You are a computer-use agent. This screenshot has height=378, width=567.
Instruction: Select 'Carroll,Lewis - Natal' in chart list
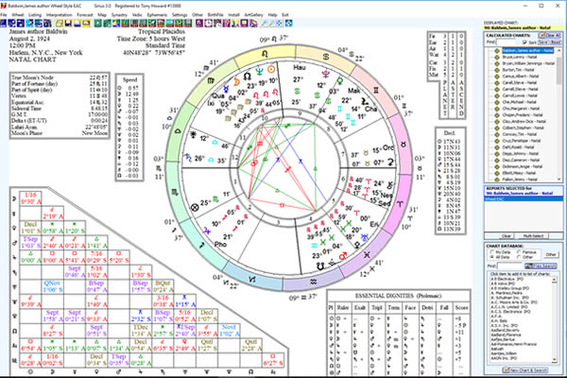[x=520, y=95]
